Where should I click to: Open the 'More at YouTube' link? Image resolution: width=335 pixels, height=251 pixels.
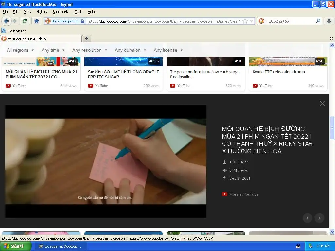tap(240, 194)
